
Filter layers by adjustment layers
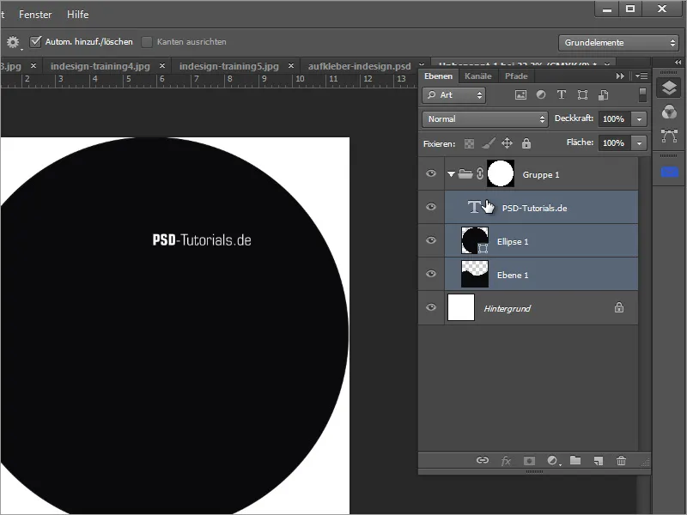coord(541,94)
